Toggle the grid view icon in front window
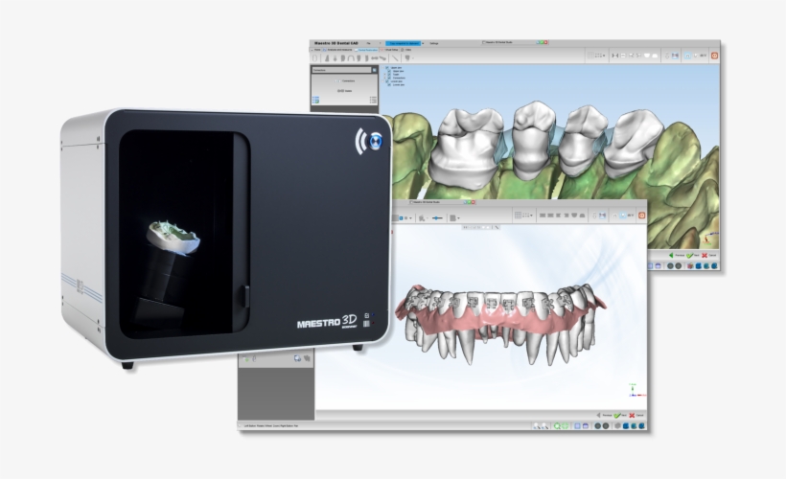 click(518, 216)
